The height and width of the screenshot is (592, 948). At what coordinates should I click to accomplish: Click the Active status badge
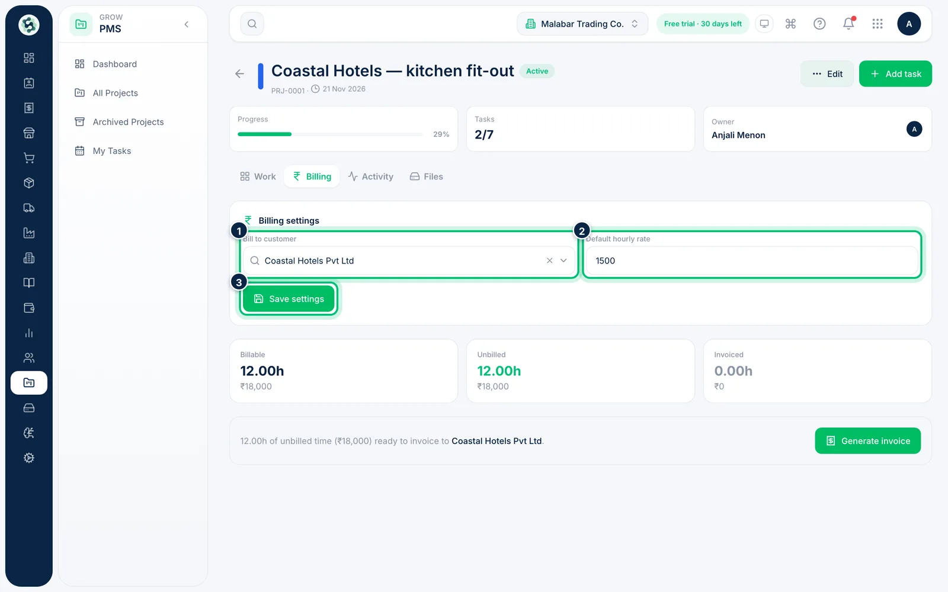pyautogui.click(x=537, y=71)
